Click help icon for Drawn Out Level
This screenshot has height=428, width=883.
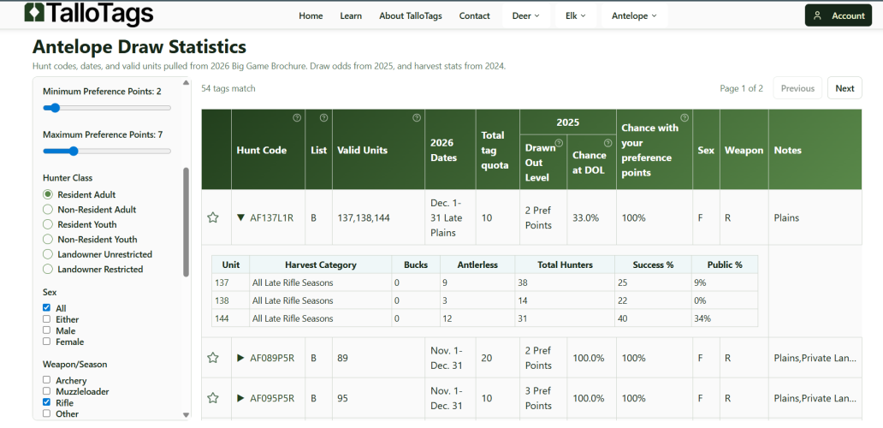pyautogui.click(x=559, y=143)
